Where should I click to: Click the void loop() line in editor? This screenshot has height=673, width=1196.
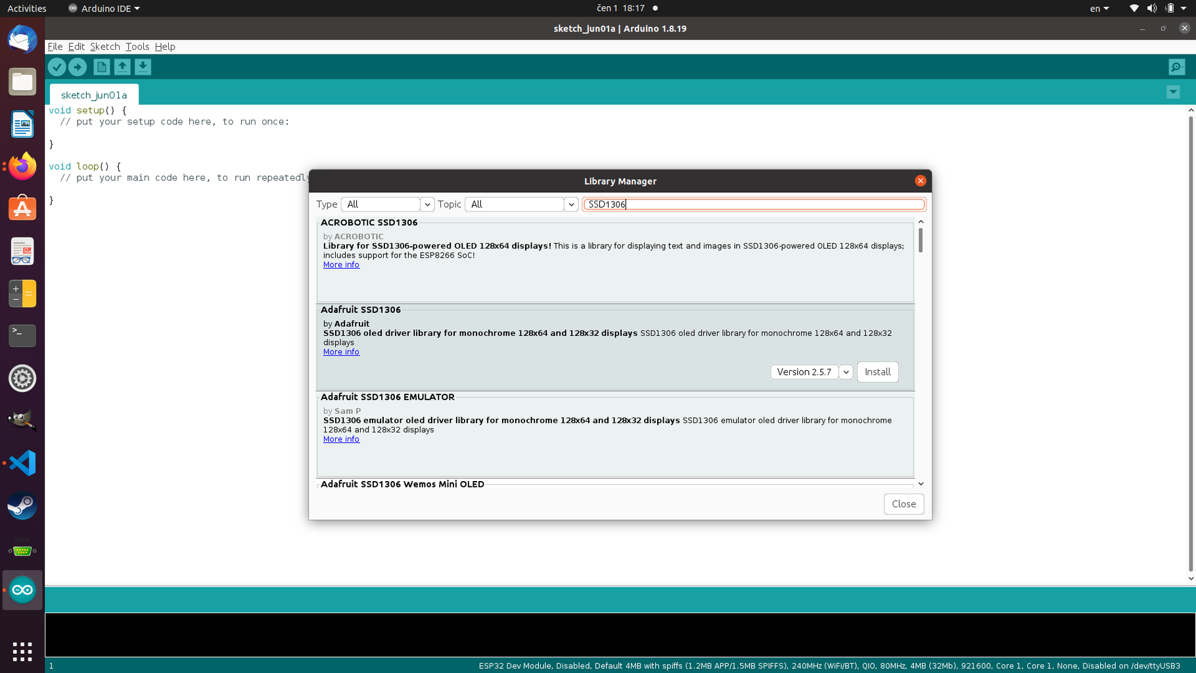tap(85, 166)
